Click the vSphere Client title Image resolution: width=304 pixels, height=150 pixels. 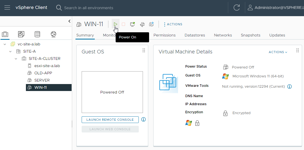point(31,8)
